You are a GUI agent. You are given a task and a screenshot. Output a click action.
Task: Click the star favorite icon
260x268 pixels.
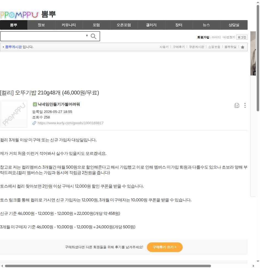click(243, 47)
